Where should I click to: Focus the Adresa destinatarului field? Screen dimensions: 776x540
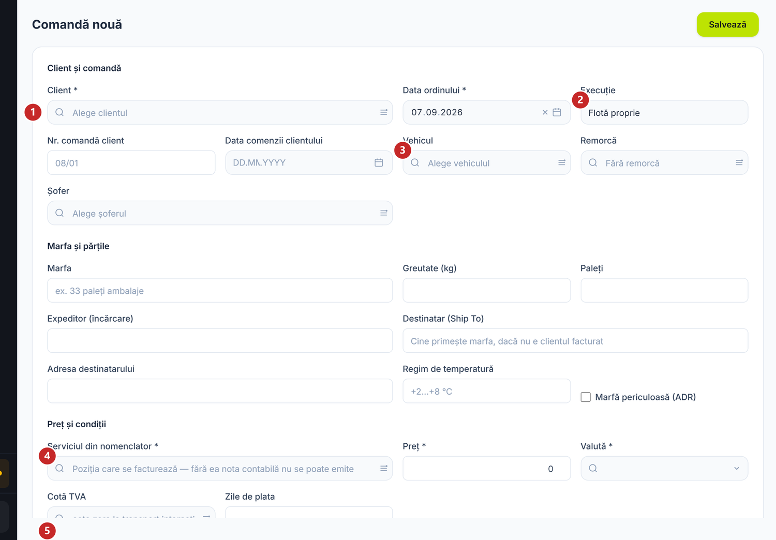[x=220, y=391]
